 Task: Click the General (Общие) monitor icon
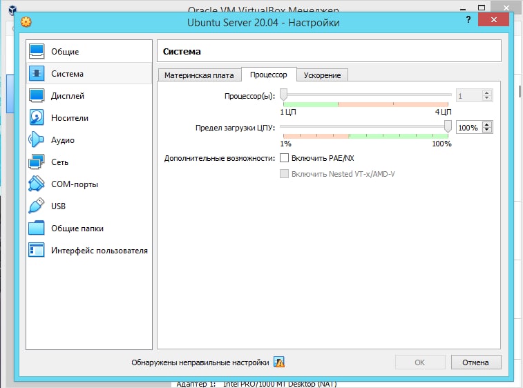click(x=37, y=51)
